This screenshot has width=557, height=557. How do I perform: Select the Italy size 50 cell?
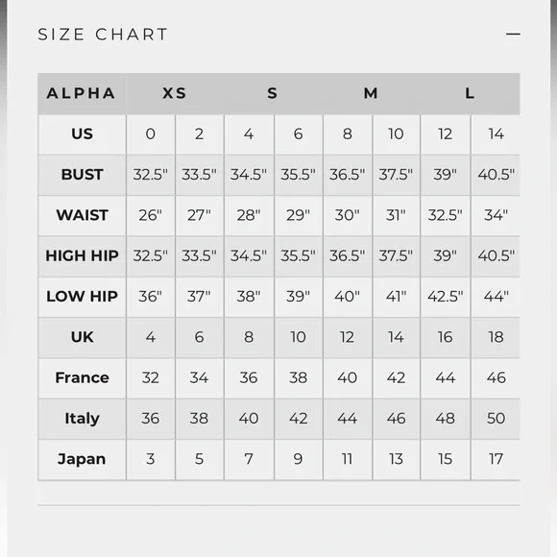pyautogui.click(x=496, y=419)
